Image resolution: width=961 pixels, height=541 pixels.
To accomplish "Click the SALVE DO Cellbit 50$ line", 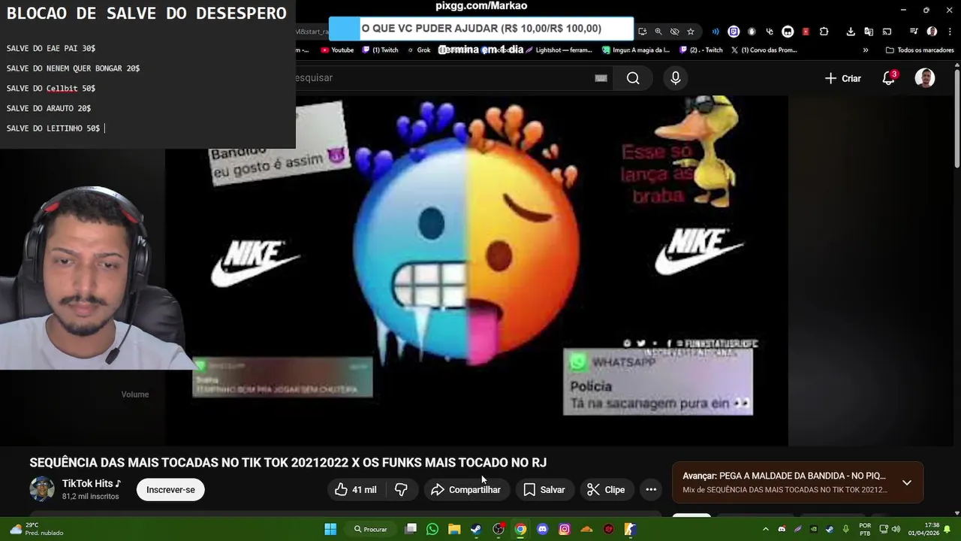I will pos(51,89).
